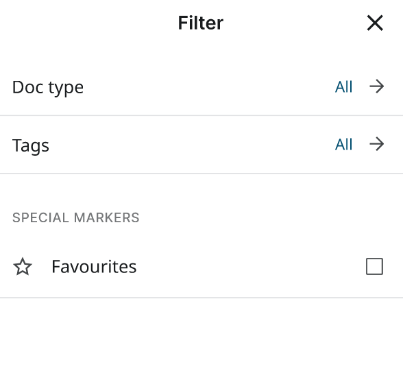403x380 pixels.
Task: Click the star icon next to Favourites
Action: (23, 267)
